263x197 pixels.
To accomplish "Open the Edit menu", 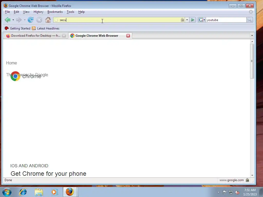I will (x=16, y=12).
